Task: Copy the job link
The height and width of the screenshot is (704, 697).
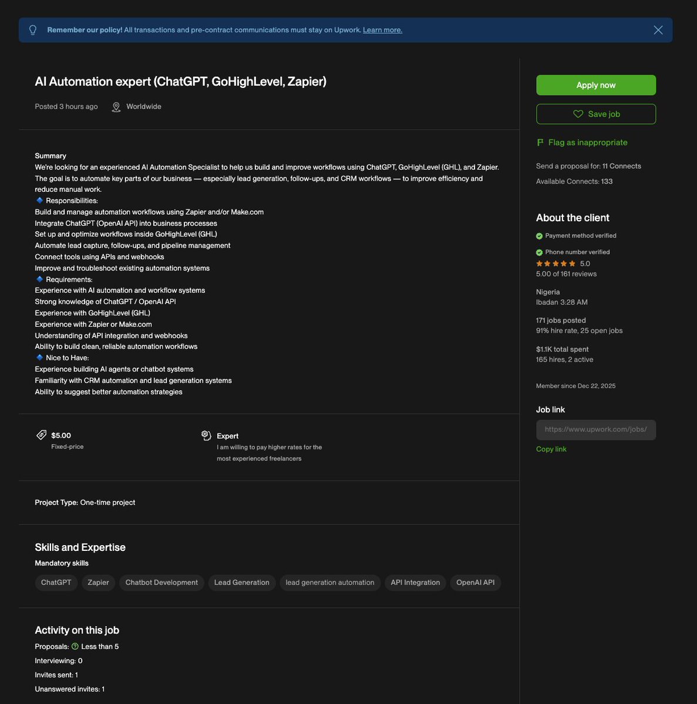Action: click(x=551, y=449)
